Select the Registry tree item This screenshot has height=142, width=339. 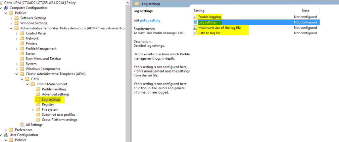[x=48, y=104]
